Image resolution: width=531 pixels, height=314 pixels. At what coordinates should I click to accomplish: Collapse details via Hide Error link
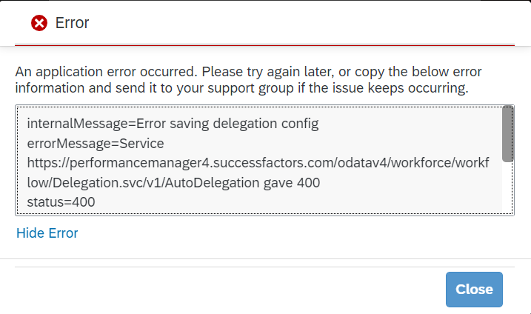(47, 233)
